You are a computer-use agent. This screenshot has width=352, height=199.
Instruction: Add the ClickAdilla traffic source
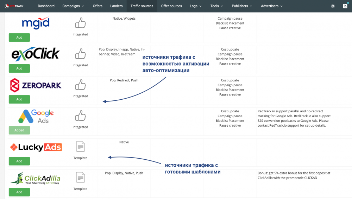(19, 192)
